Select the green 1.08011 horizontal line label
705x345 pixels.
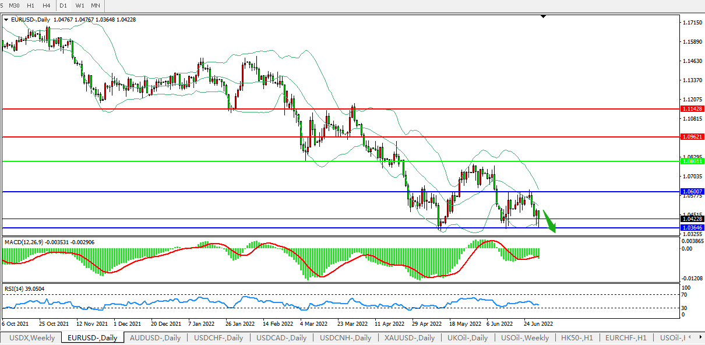(x=692, y=161)
